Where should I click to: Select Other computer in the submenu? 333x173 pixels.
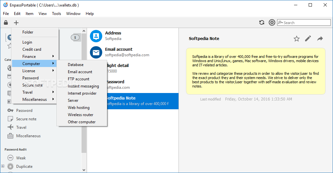82,122
